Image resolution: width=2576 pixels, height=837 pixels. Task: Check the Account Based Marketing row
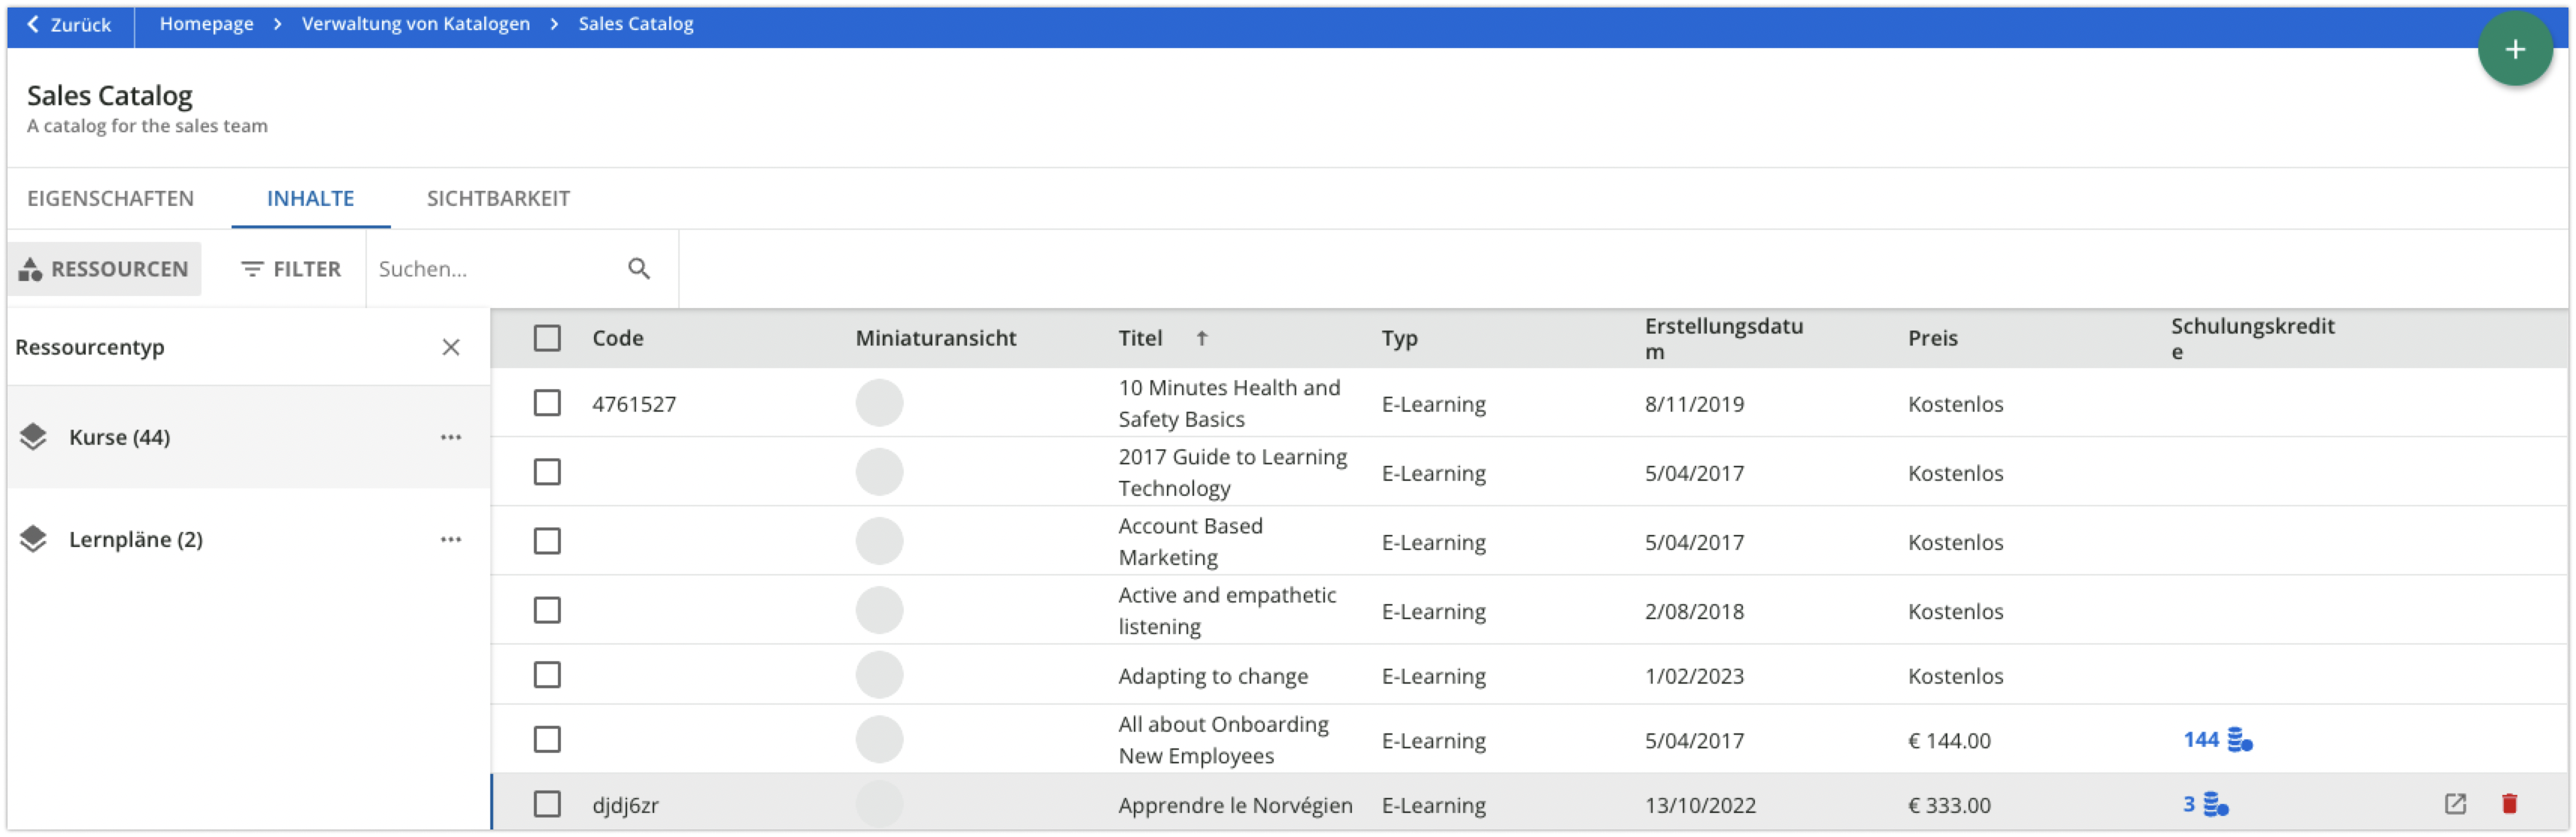coord(547,542)
